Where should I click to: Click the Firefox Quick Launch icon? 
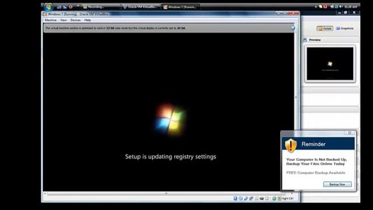click(x=71, y=7)
